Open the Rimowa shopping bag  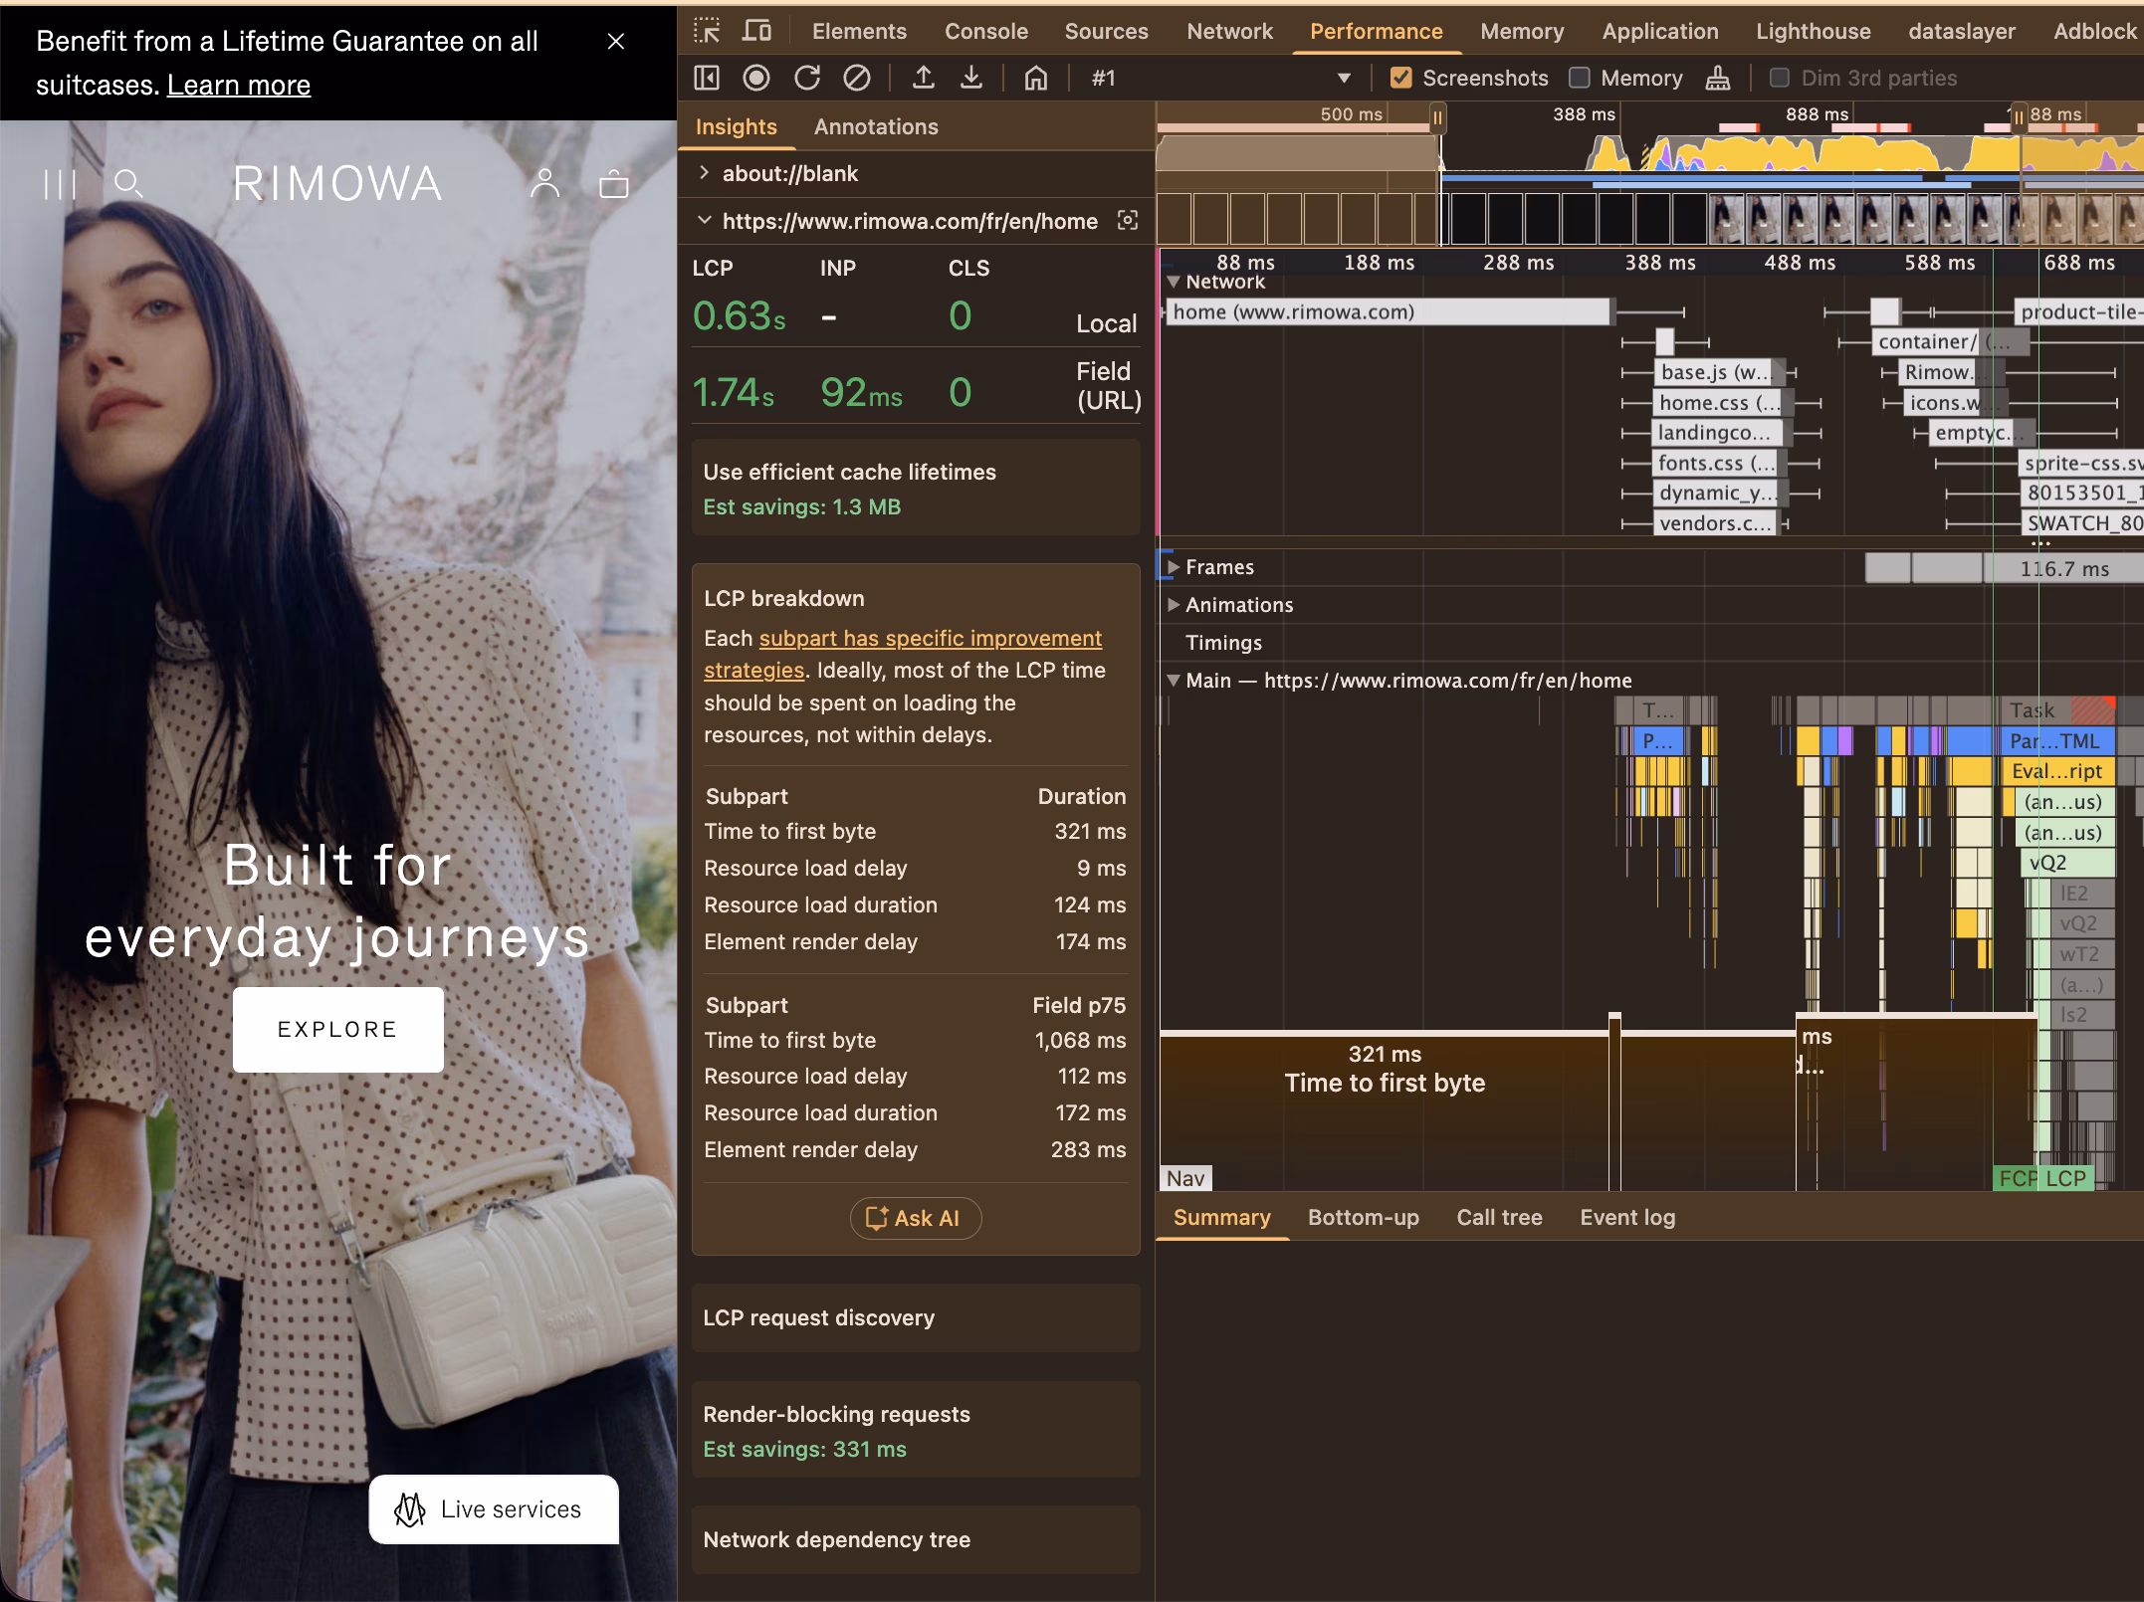click(614, 184)
